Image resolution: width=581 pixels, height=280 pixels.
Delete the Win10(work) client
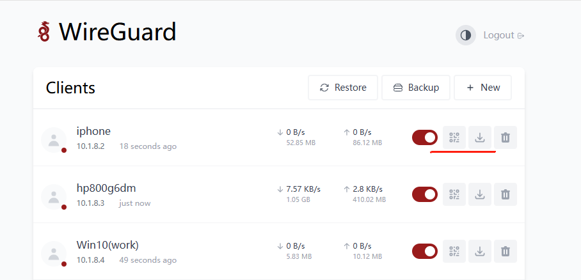click(505, 251)
